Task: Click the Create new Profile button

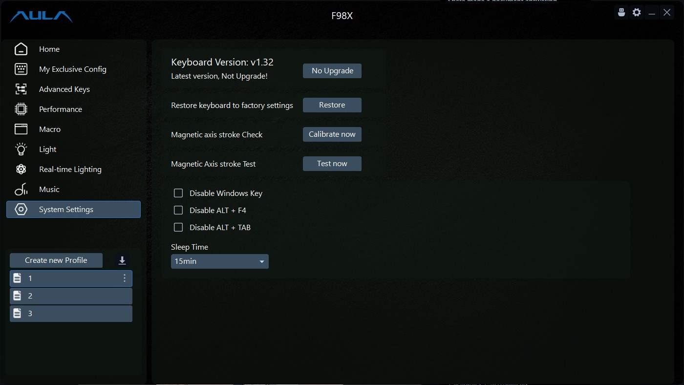Action: (56, 260)
